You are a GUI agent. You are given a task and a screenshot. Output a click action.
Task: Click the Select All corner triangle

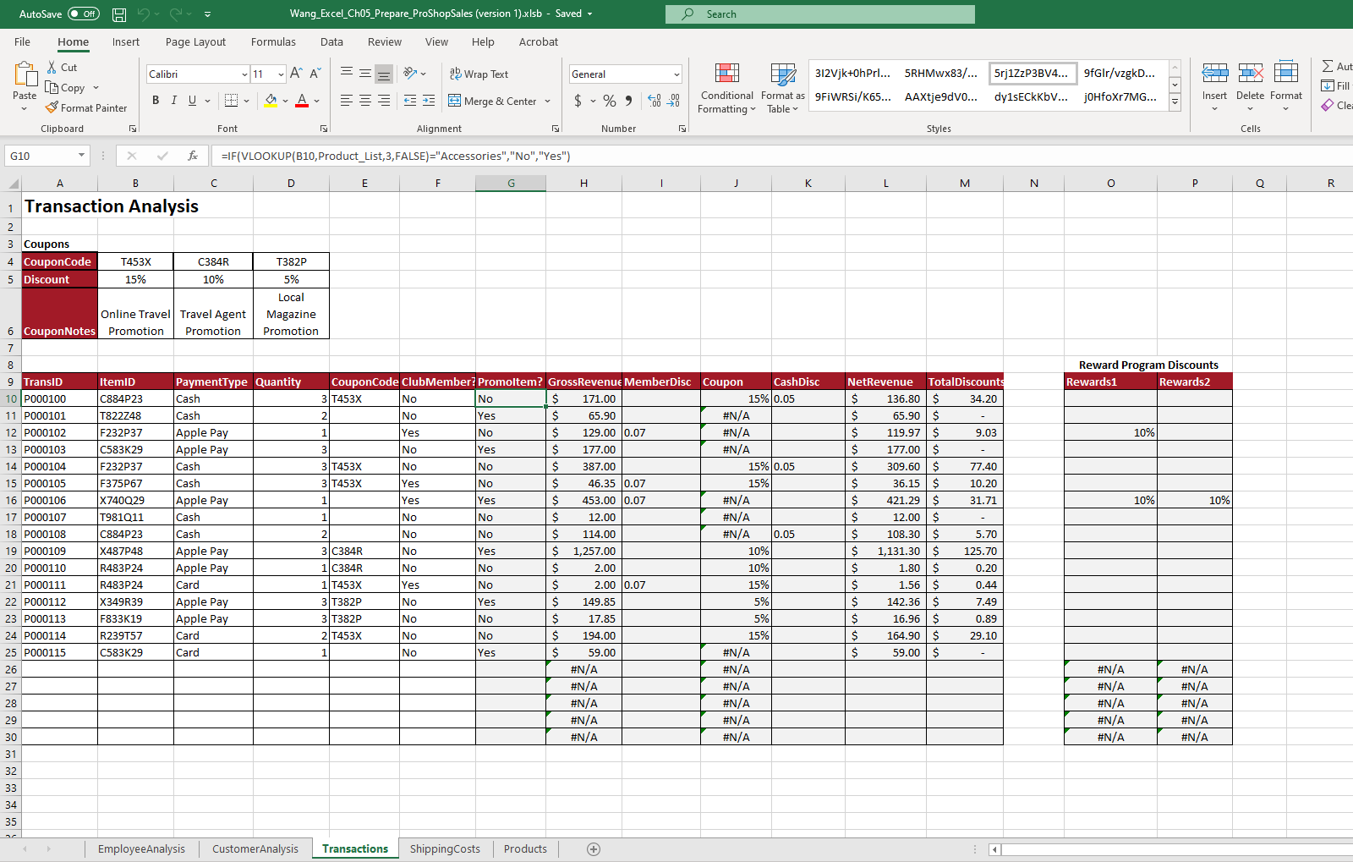13,183
